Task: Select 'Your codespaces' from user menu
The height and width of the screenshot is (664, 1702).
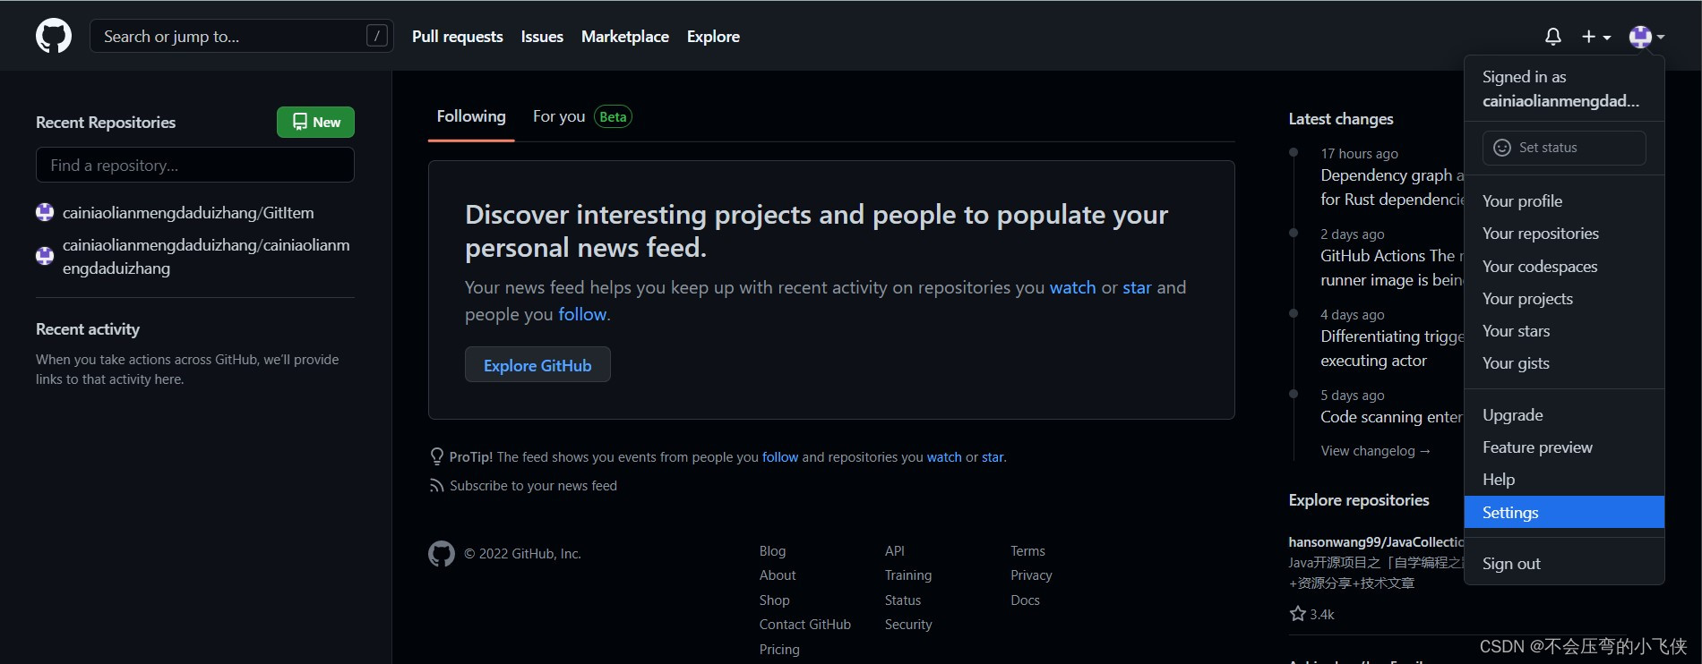Action: [1564, 267]
